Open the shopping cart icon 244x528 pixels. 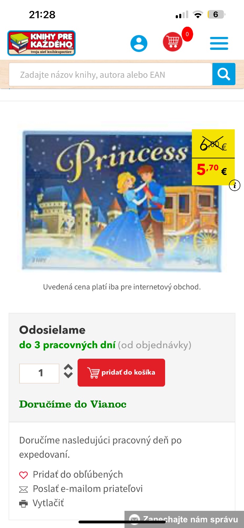tap(172, 42)
